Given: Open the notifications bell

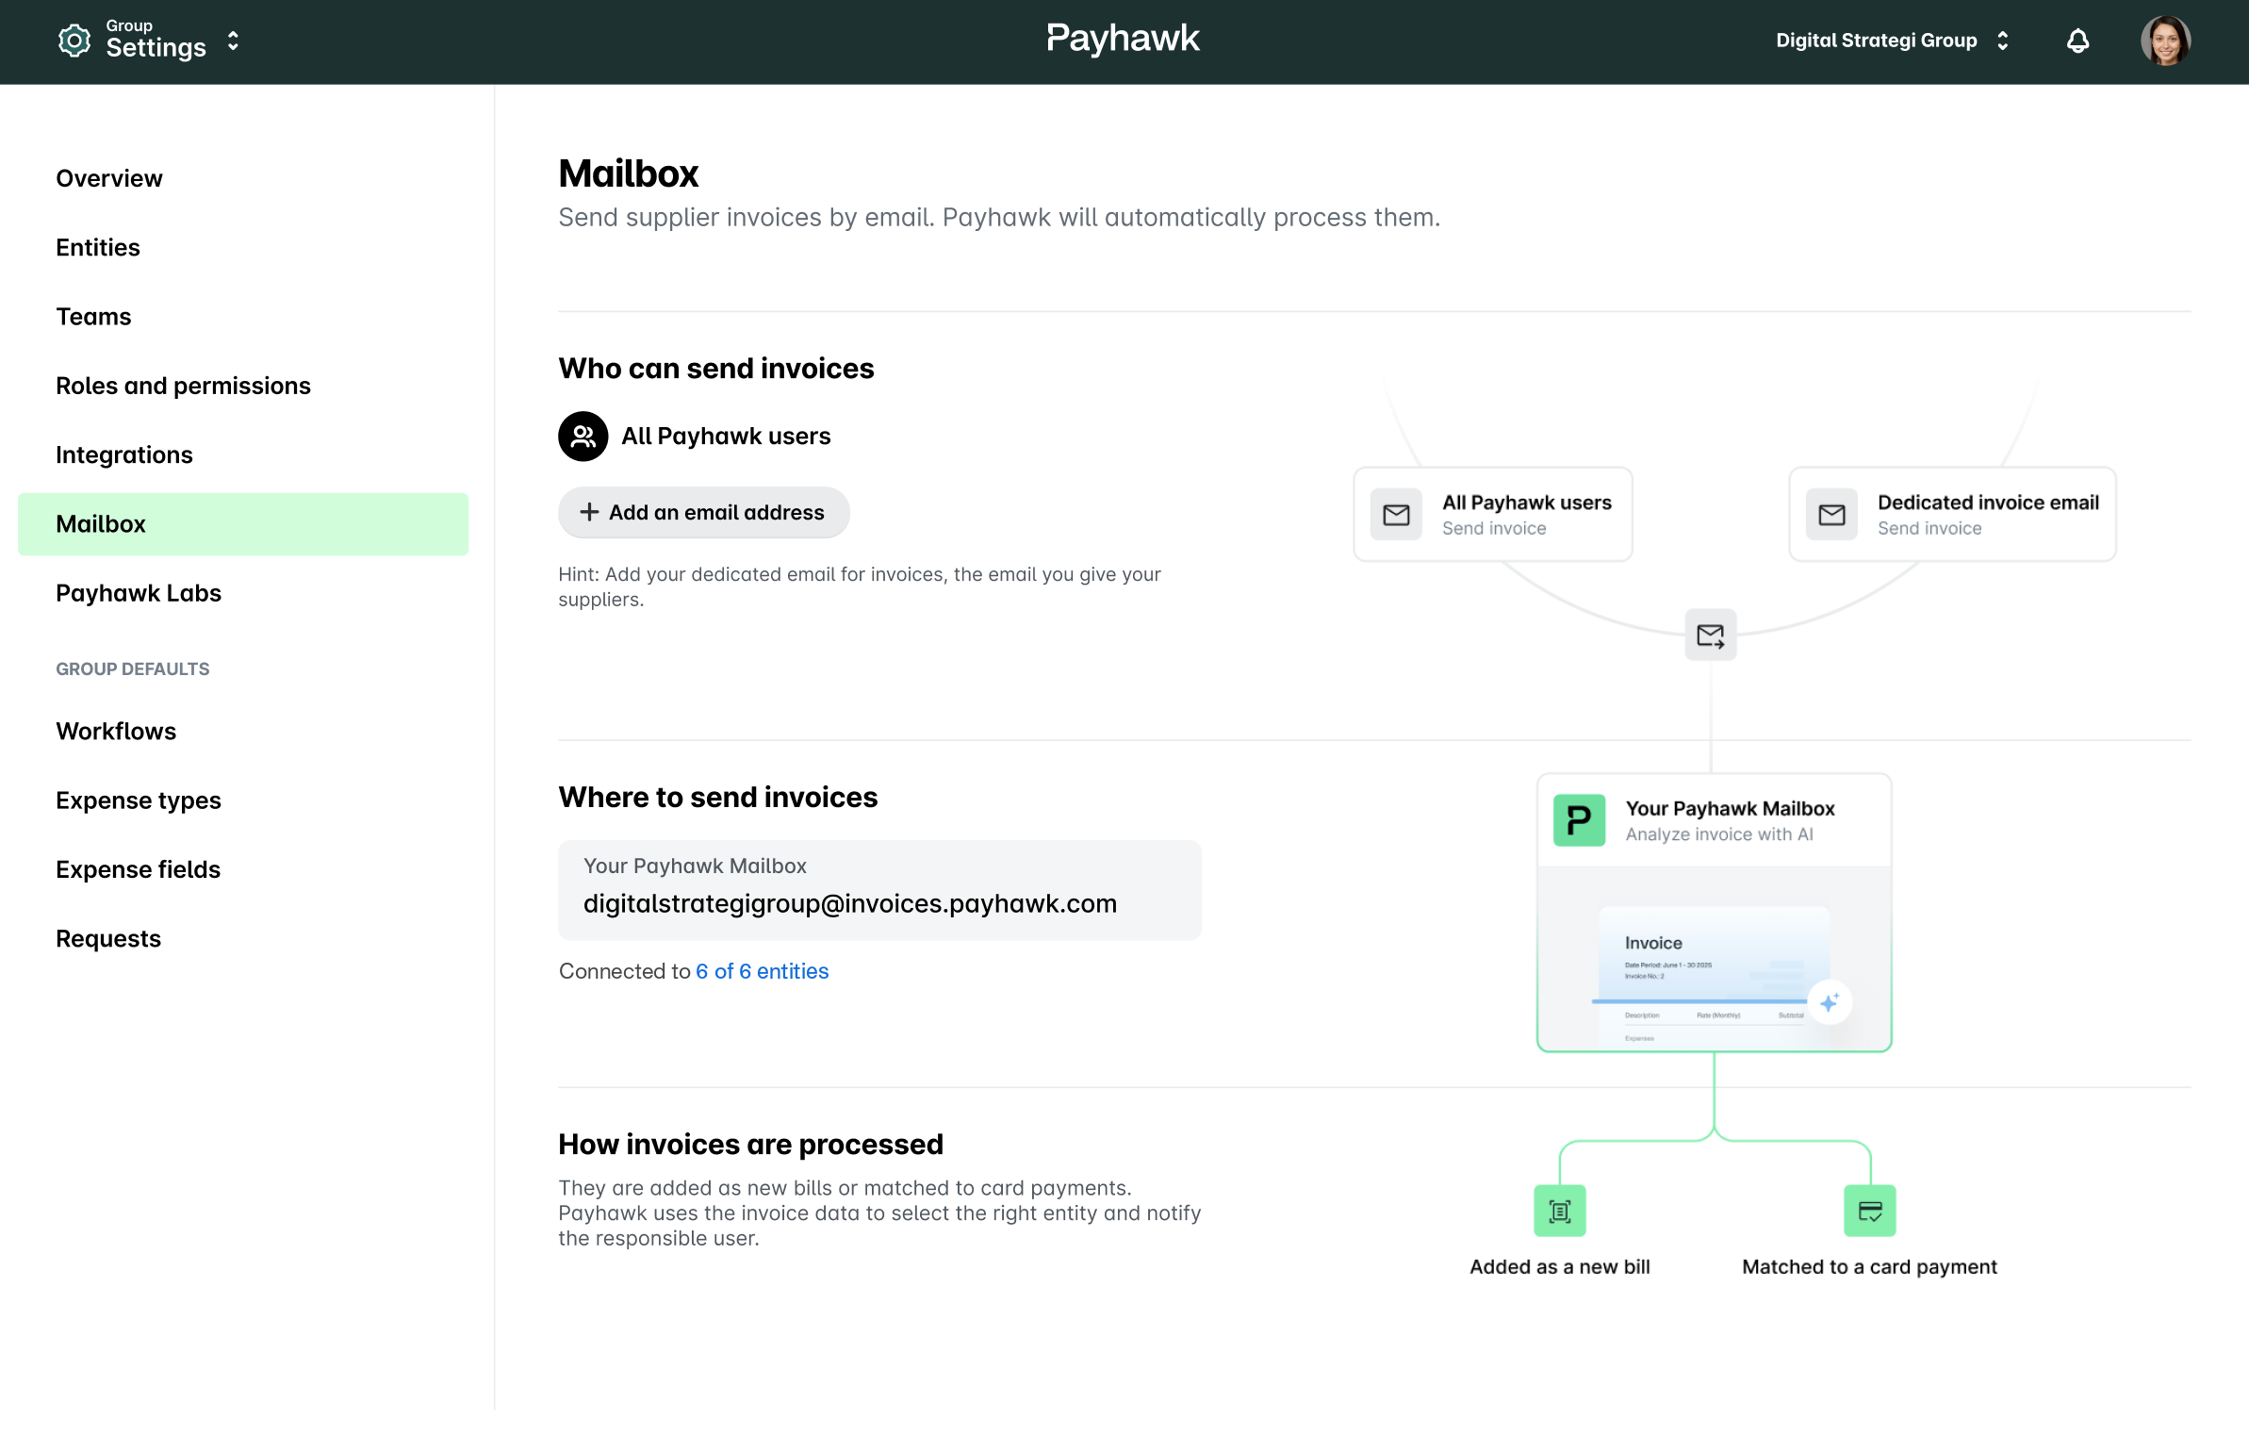Looking at the screenshot, I should point(2077,41).
